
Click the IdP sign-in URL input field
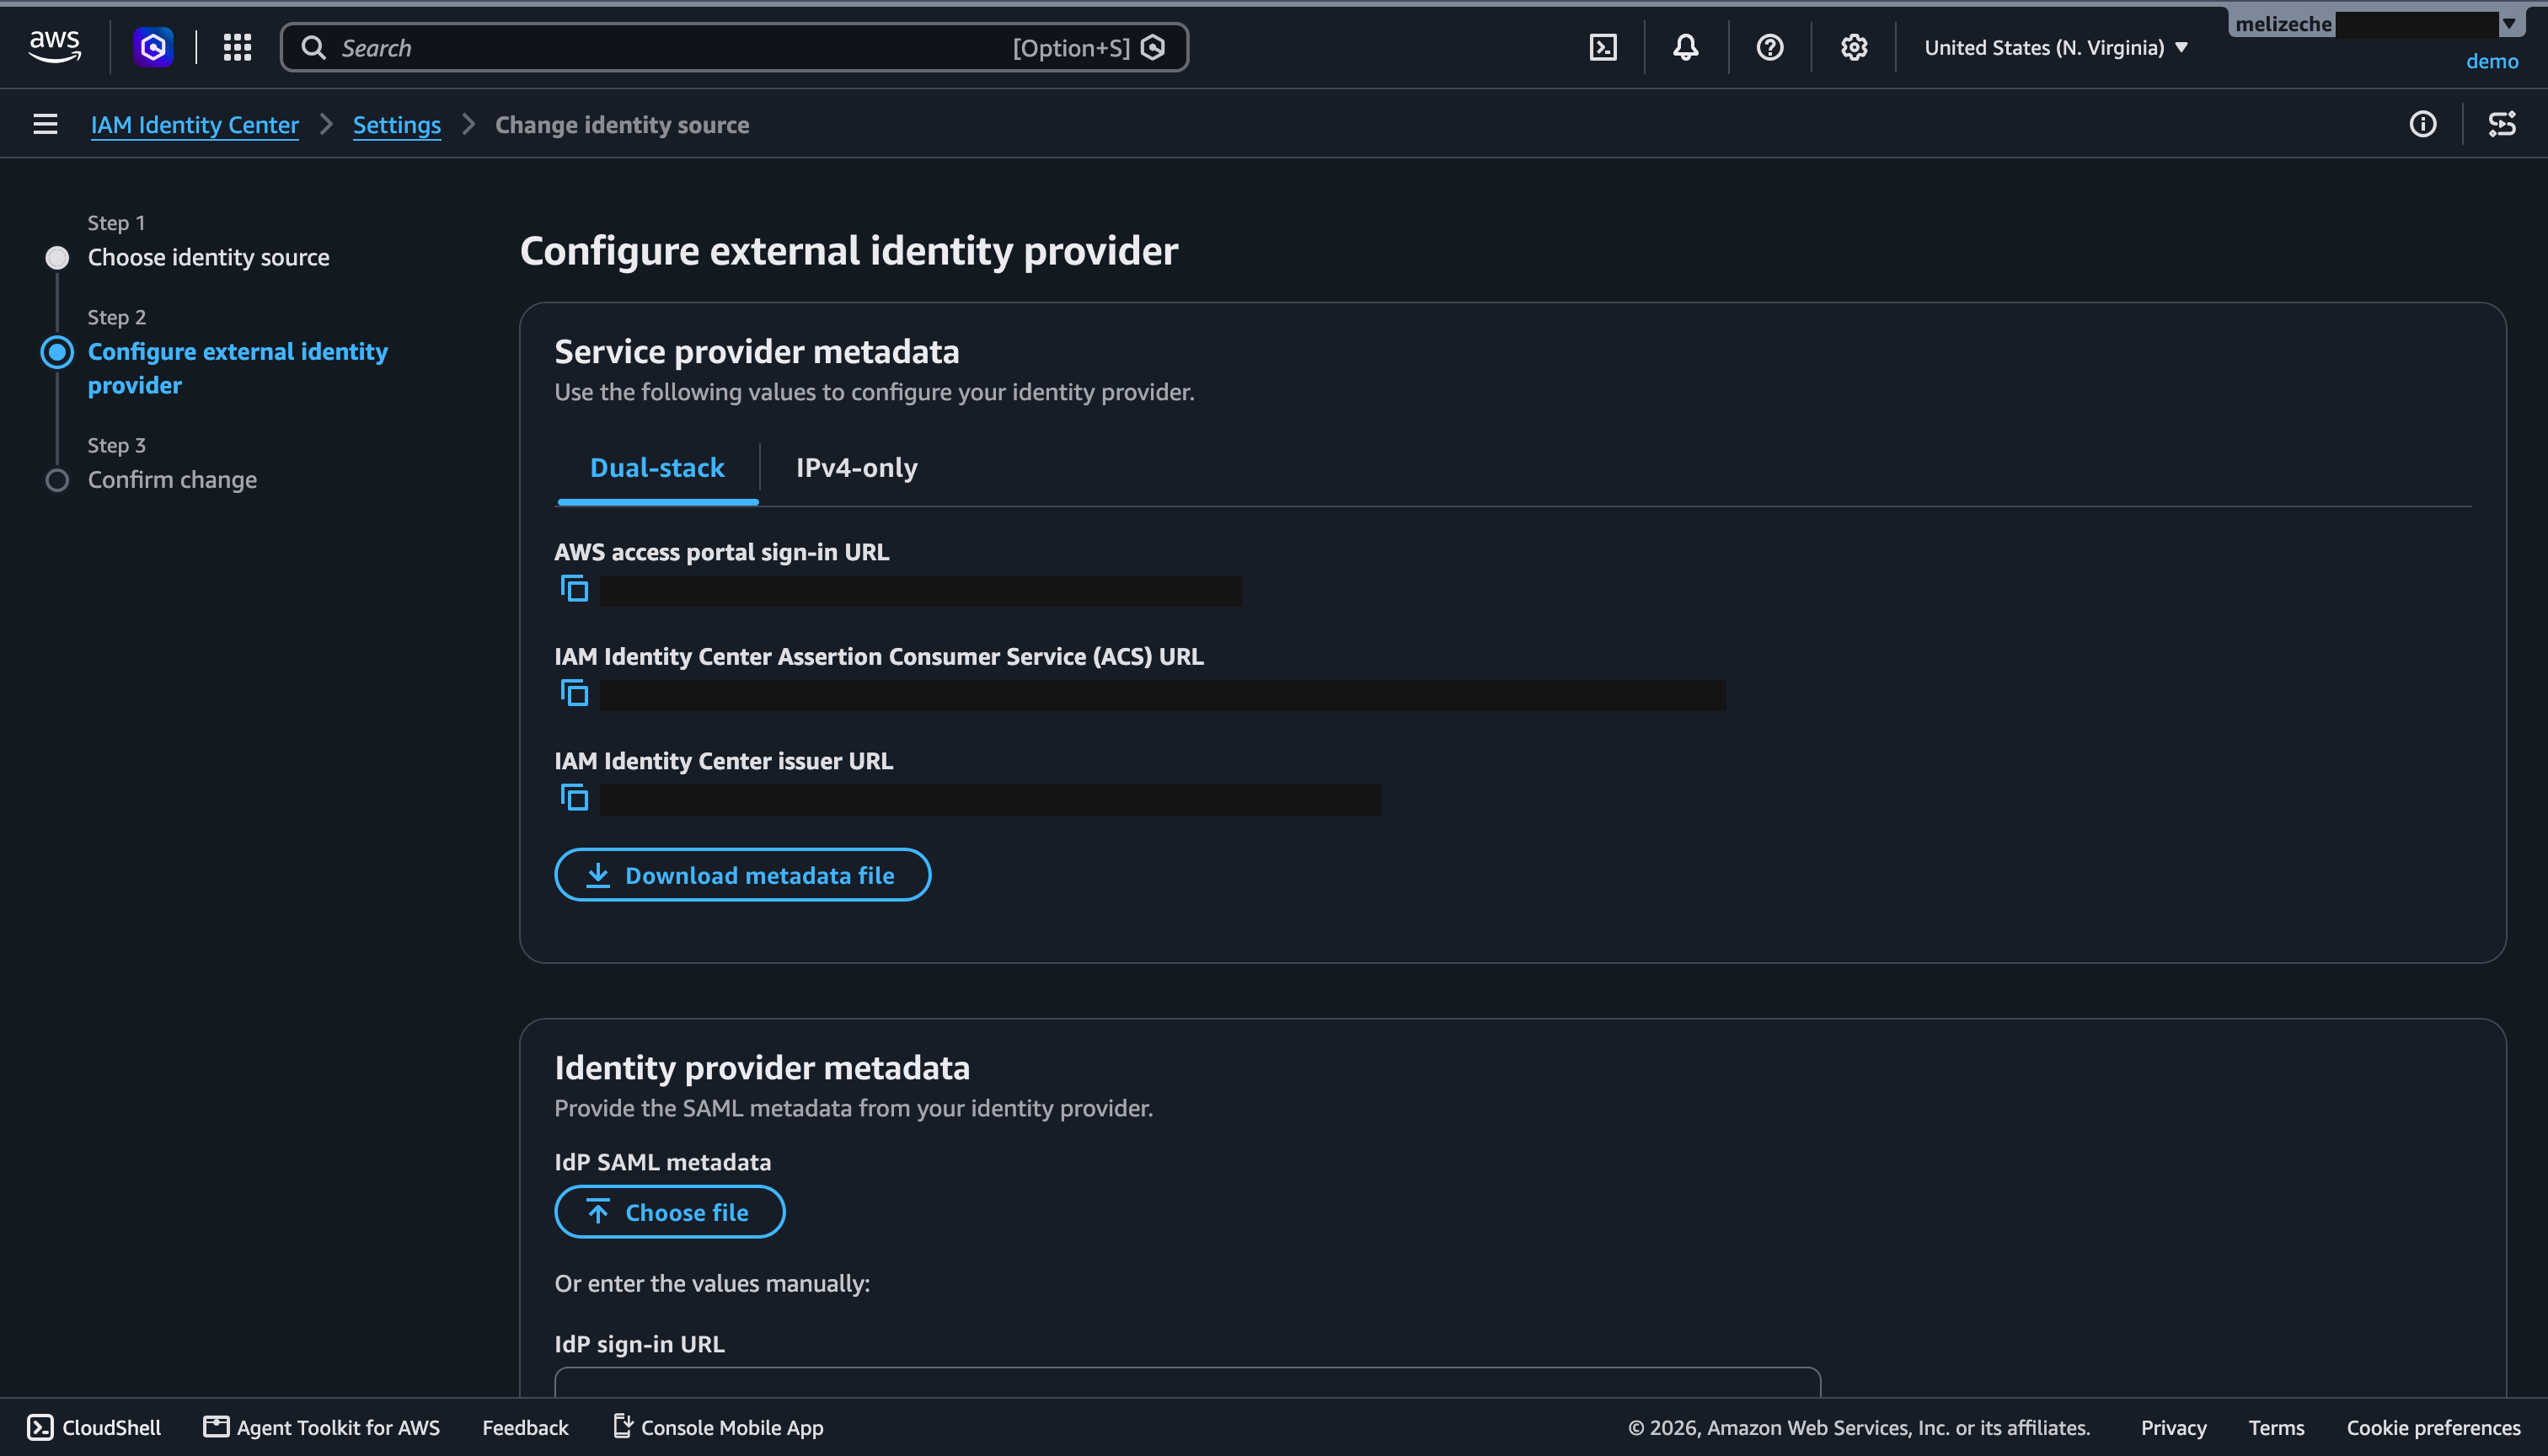pos(1187,1383)
